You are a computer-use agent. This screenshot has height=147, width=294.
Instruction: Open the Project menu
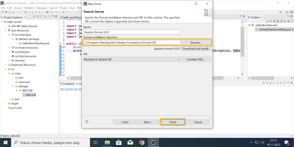click(64, 8)
